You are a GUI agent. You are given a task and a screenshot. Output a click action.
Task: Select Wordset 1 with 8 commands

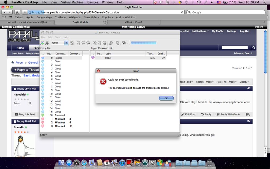[x=61, y=119]
